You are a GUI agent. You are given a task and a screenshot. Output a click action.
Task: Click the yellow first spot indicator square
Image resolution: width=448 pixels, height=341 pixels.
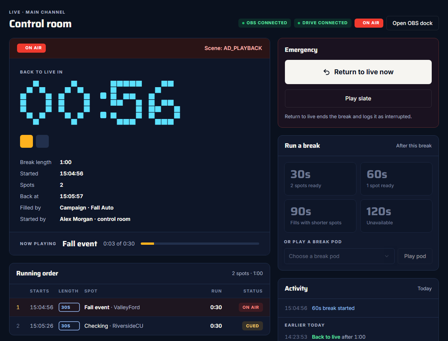coord(26,141)
